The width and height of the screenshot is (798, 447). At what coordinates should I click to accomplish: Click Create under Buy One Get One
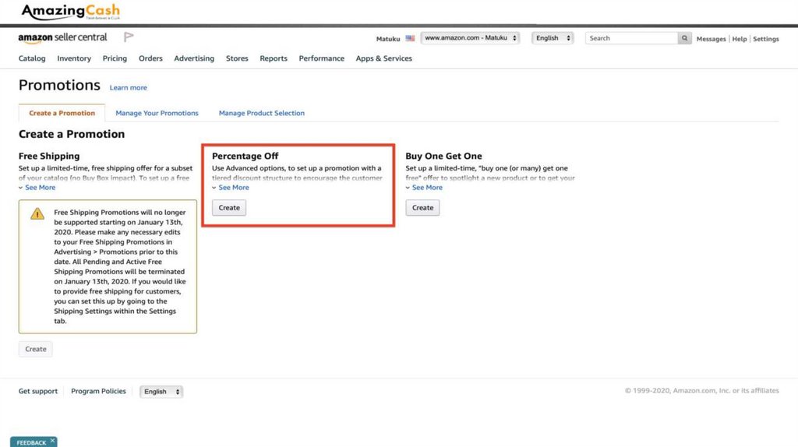[x=422, y=207]
